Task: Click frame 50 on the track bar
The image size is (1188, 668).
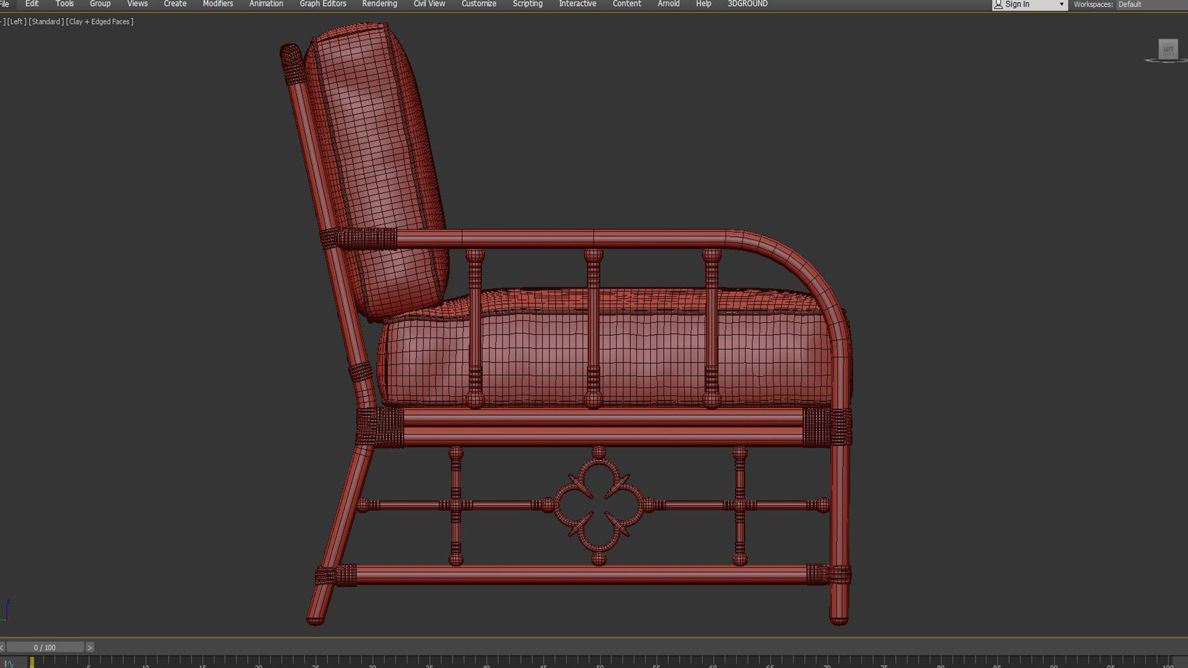Action: pos(600,662)
